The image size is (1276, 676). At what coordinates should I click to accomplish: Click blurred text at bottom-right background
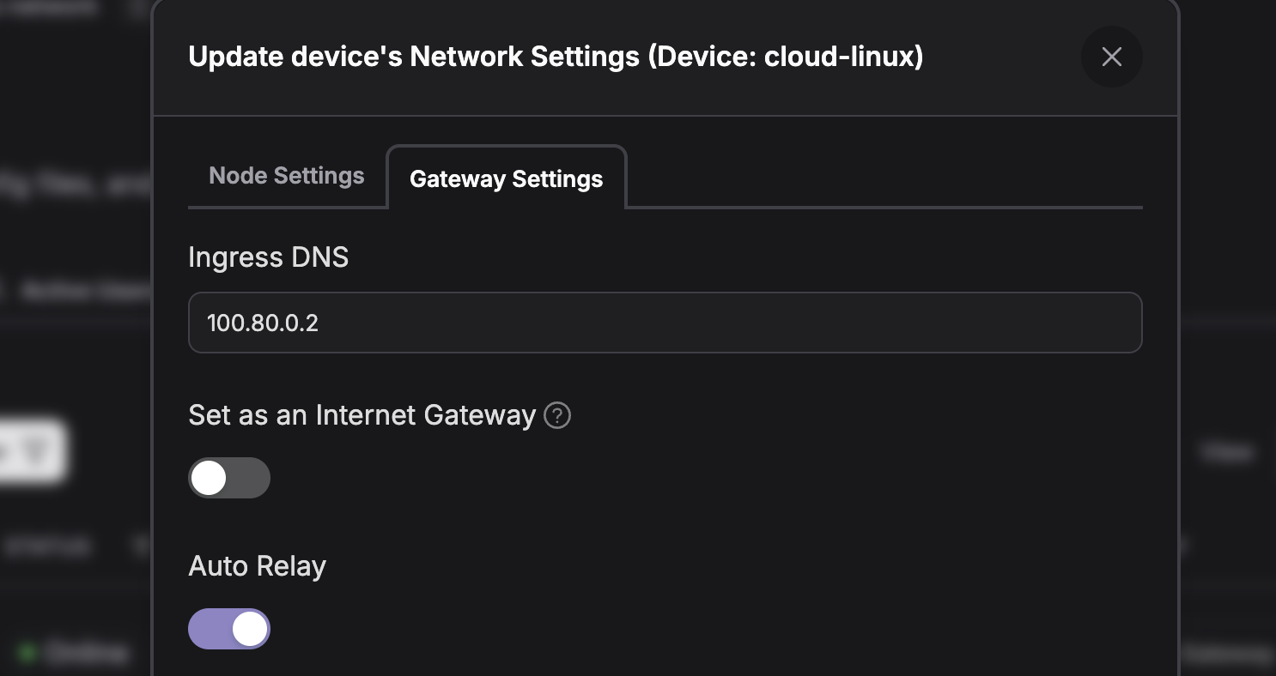click(x=1228, y=654)
